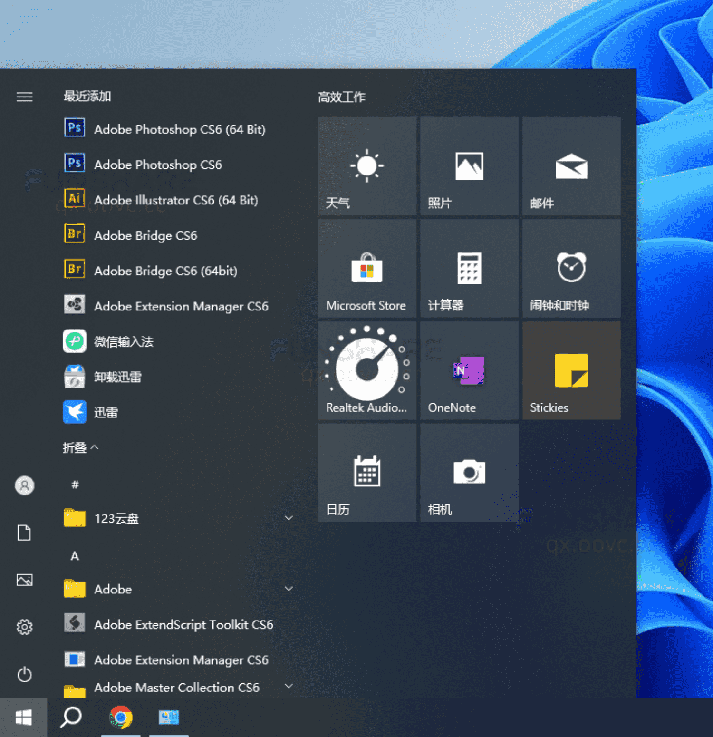Click the Power button icon
Viewport: 713px width, 737px height.
point(25,674)
